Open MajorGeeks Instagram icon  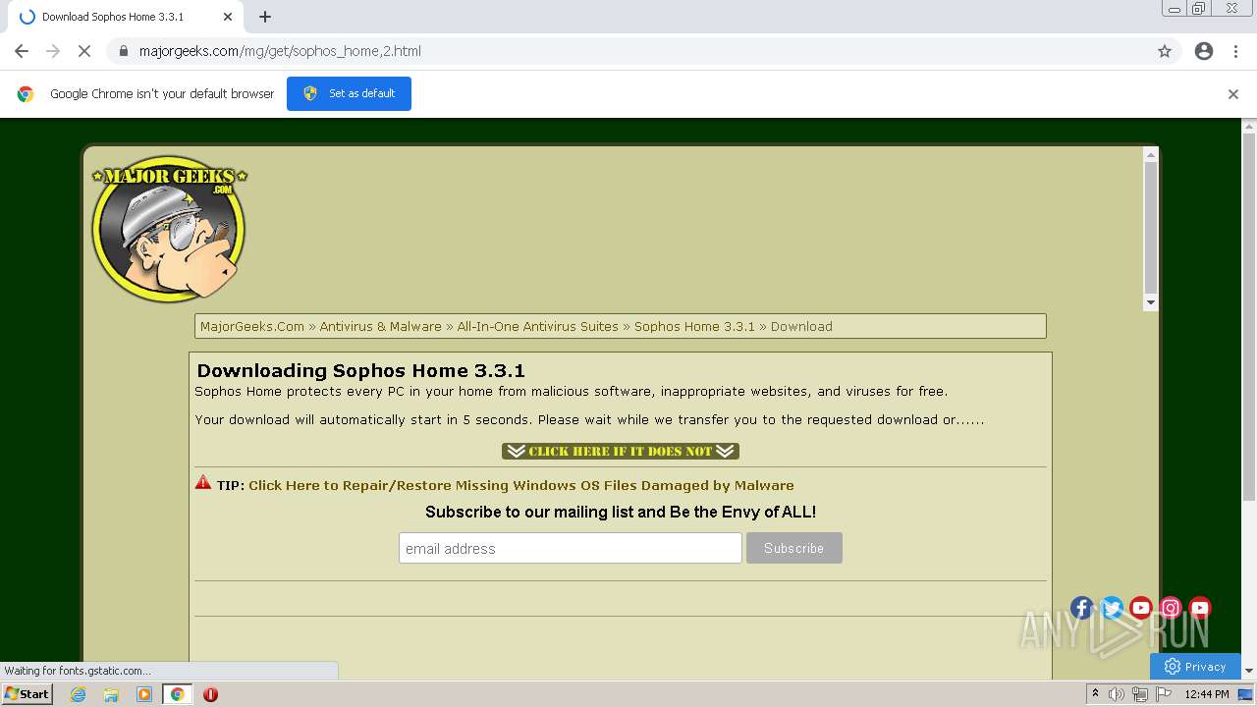(1171, 608)
